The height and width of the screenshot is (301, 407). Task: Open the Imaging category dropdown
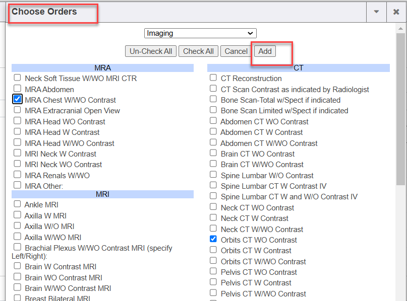200,33
